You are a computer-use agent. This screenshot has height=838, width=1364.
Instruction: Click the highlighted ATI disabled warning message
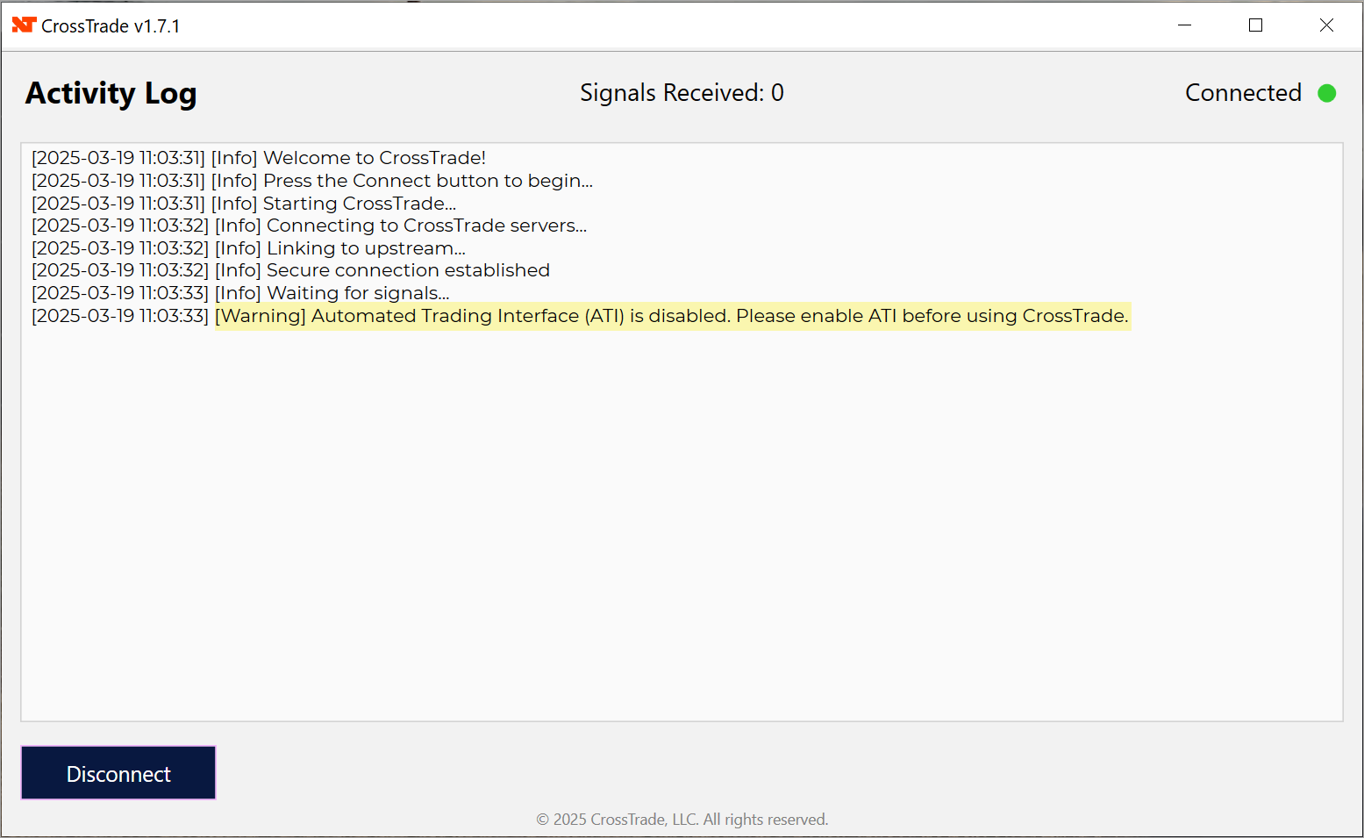pos(672,316)
